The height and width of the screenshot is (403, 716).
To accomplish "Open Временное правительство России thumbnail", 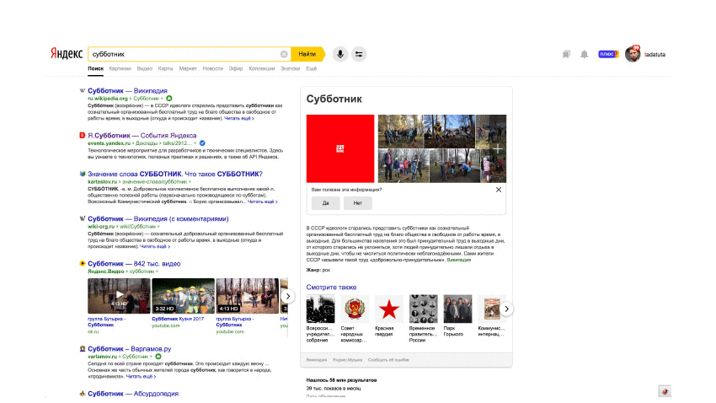I will coord(424,309).
